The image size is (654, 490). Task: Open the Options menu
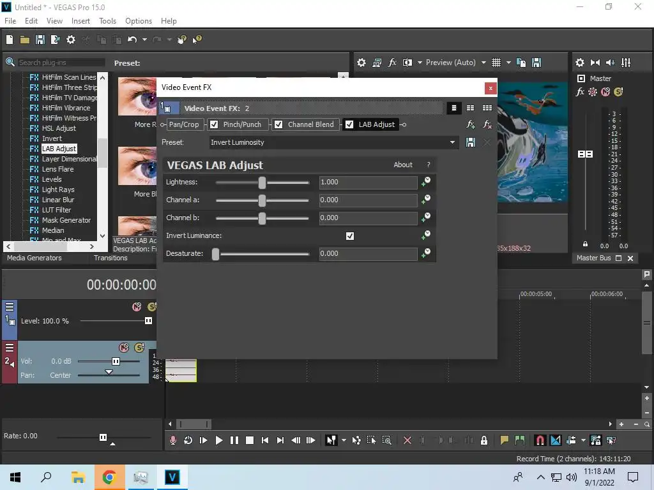139,21
